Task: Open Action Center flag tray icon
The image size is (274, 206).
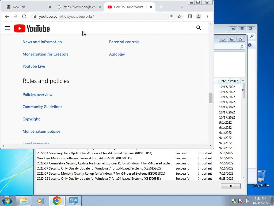Action: pos(241,201)
